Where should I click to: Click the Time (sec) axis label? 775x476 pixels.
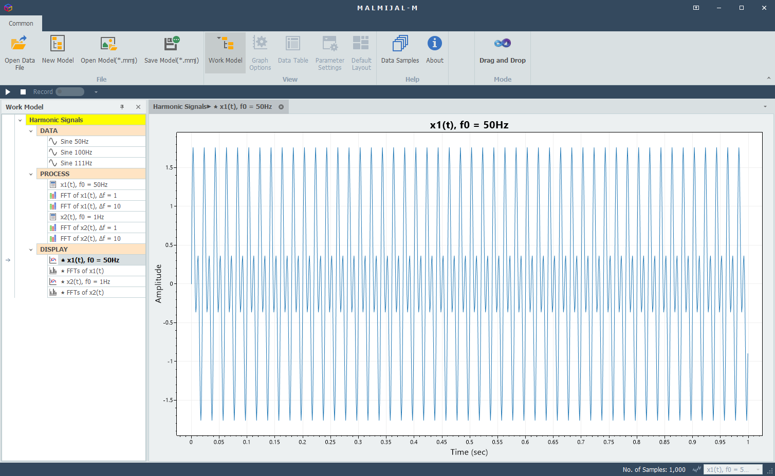pos(469,452)
